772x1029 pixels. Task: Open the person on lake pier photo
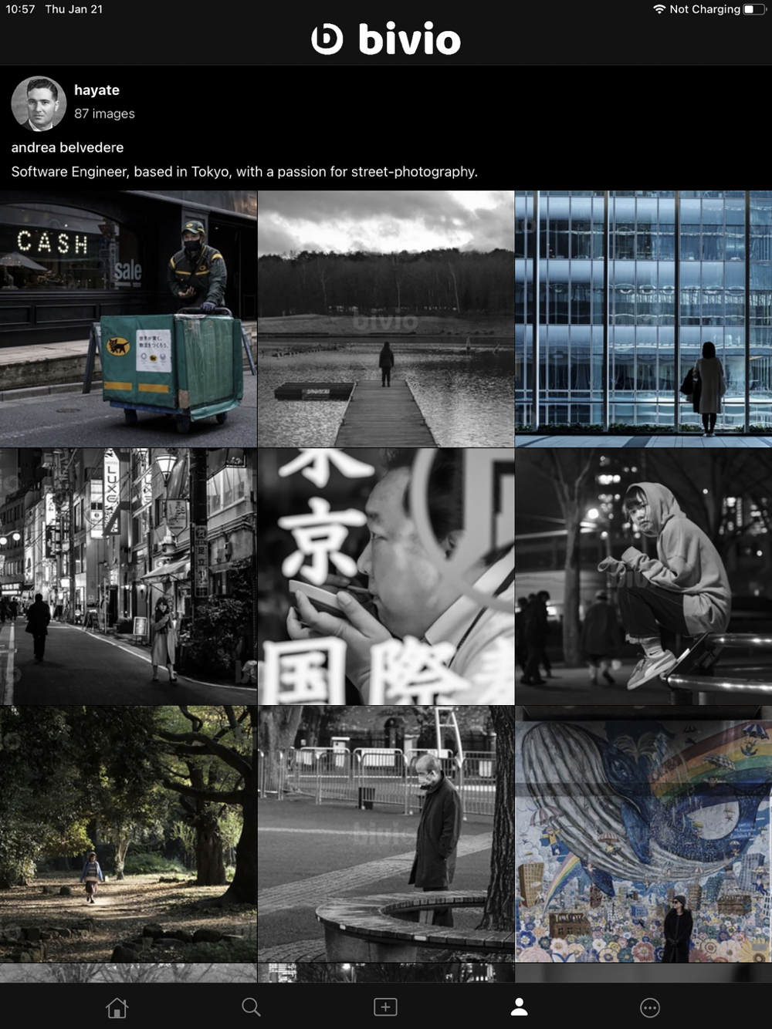(386, 319)
